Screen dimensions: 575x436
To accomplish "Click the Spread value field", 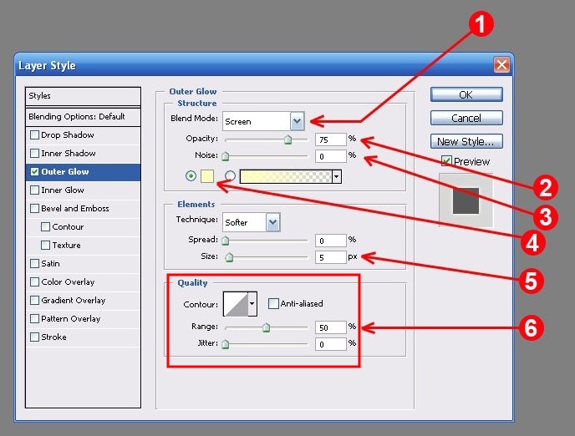I will [330, 241].
